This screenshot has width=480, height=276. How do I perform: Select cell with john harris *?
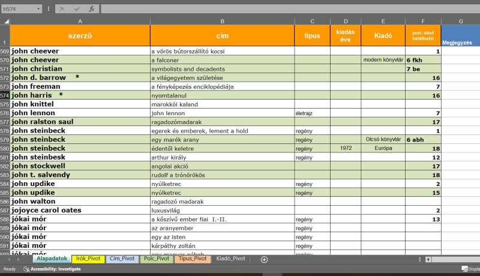coord(80,95)
